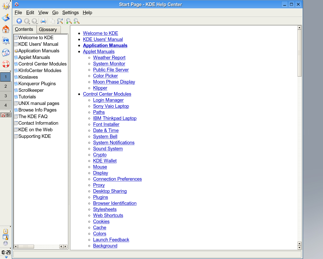Launch Konqueror web browser from panel

click(x=6, y=41)
